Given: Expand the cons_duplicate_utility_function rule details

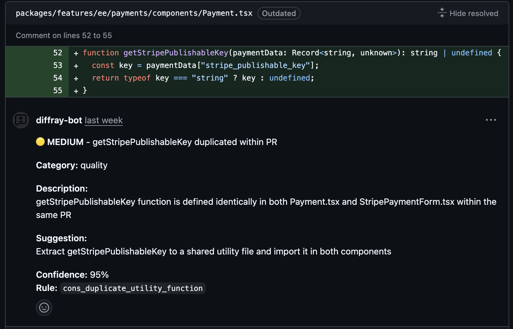Looking at the screenshot, I should 132,288.
